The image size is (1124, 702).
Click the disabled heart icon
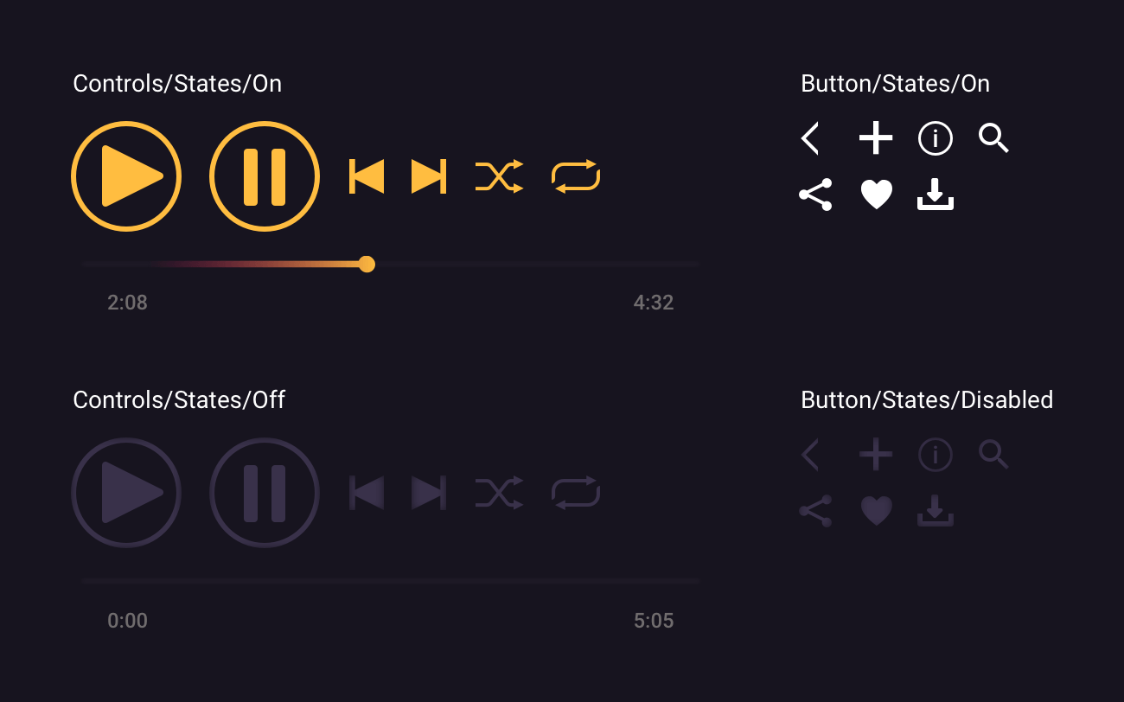[x=876, y=512]
